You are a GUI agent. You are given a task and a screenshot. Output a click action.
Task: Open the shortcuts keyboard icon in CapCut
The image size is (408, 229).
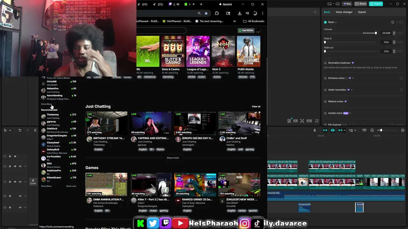[338, 4]
